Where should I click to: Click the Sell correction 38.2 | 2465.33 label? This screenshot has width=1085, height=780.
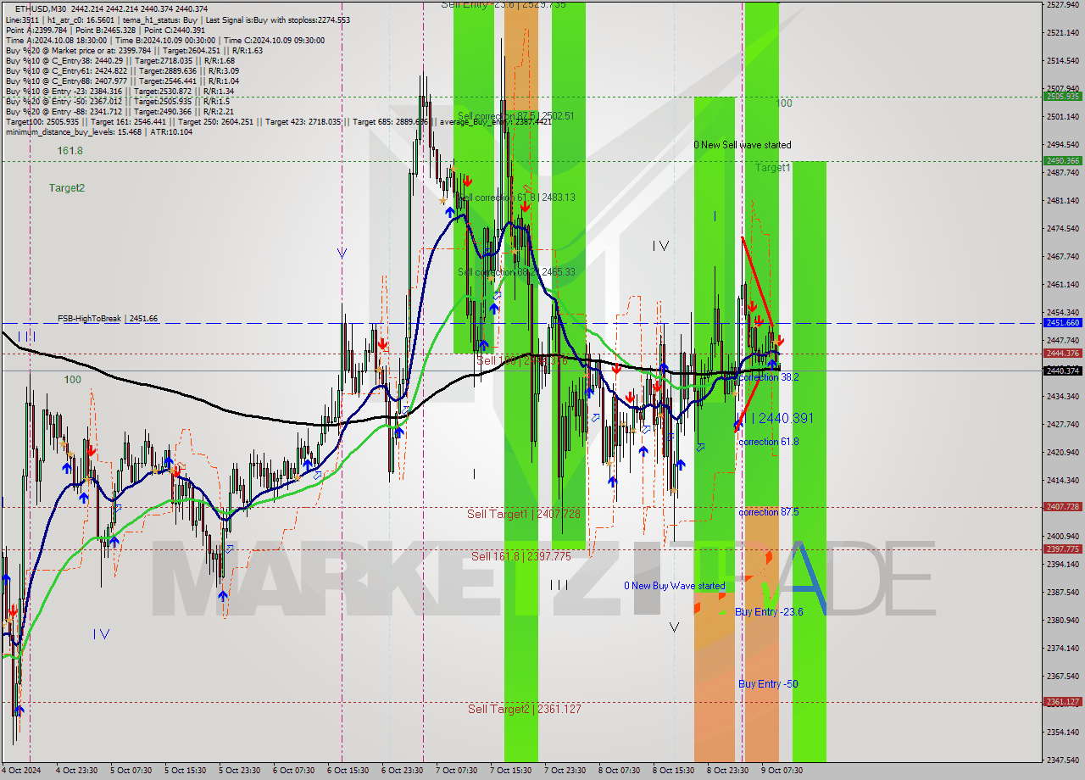pyautogui.click(x=516, y=272)
